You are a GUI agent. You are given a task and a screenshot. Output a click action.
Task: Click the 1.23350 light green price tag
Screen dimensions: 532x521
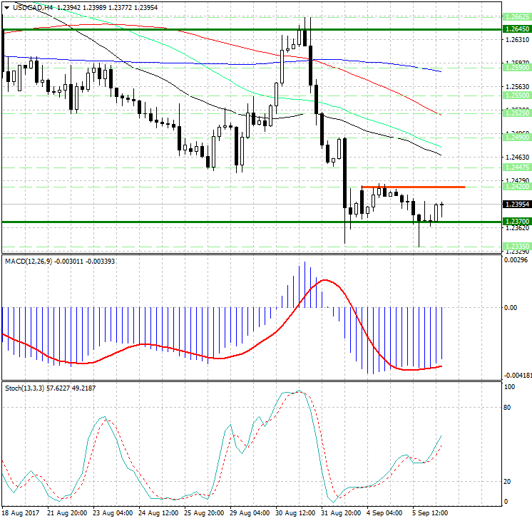coord(516,245)
